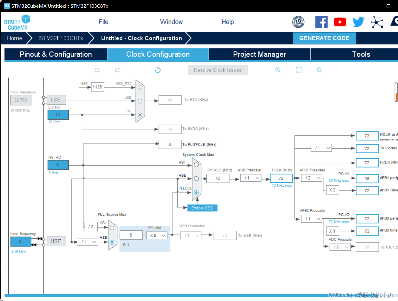Screen dimensions: 398x301
Task: Zoom out the clock diagram
Action: coord(319,70)
